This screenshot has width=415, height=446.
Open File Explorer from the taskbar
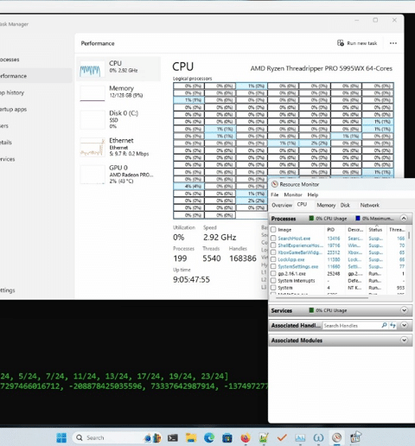pyautogui.click(x=191, y=438)
